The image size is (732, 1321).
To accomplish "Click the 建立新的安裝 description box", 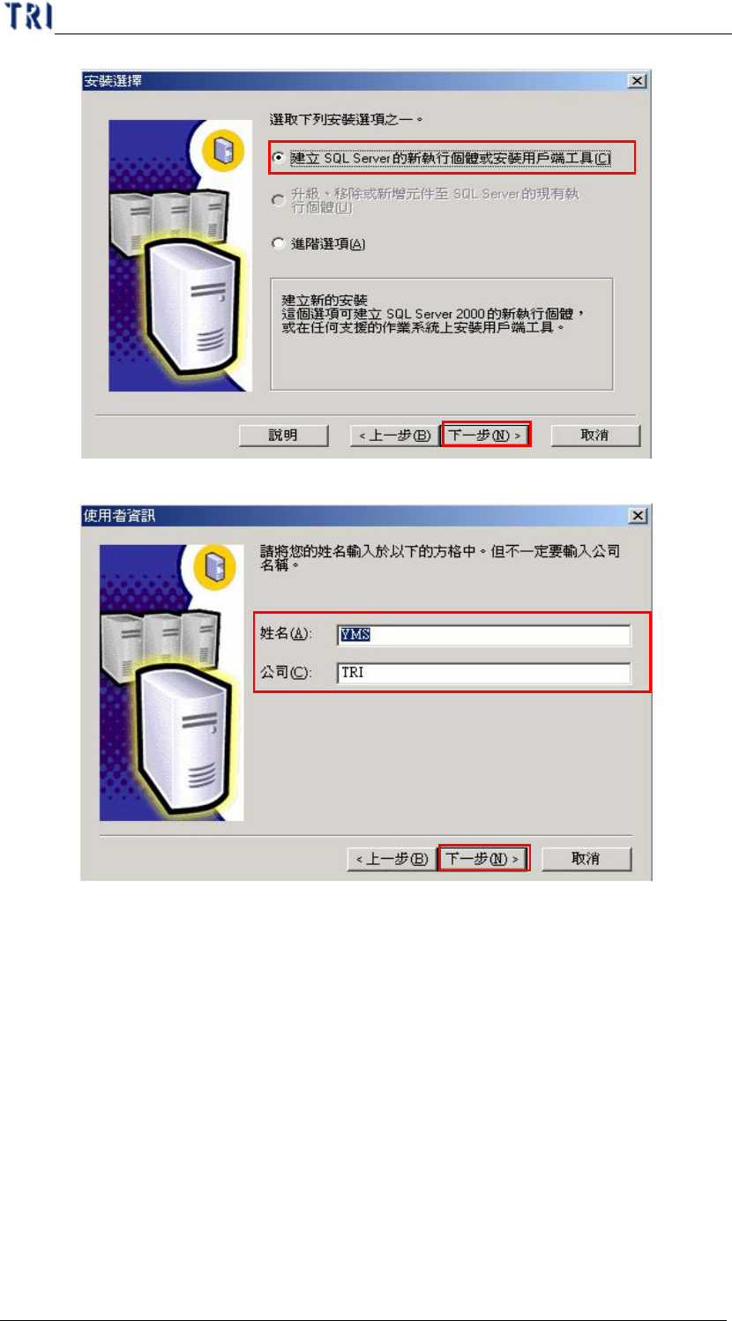I will pyautogui.click(x=442, y=333).
